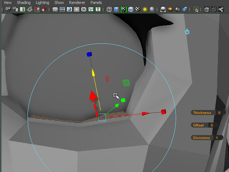This screenshot has width=229, height=172.
Task: Enable the X-Ray cube icon
Action: click(207, 10)
